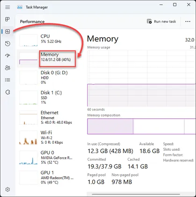Click the 18.6 GB Available value

click(149, 151)
